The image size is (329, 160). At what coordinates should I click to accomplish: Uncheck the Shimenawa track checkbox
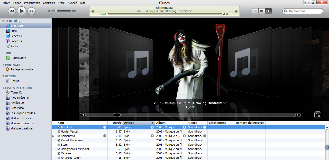point(59,136)
